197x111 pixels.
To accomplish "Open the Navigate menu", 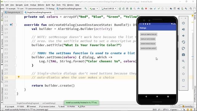I will pos(19,5).
